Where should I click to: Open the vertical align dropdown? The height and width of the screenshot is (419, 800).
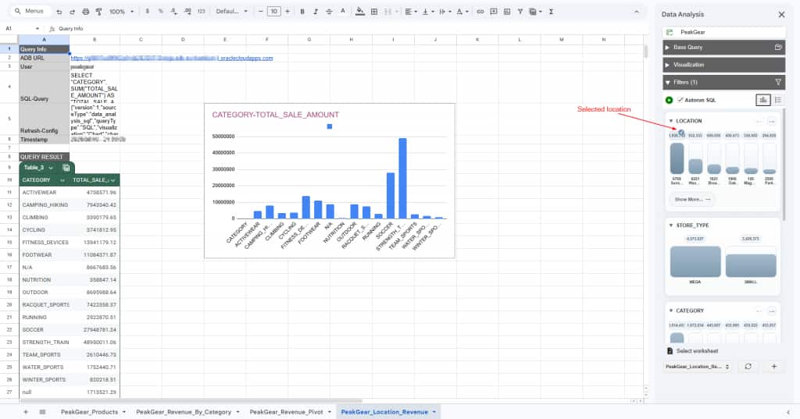pos(427,11)
